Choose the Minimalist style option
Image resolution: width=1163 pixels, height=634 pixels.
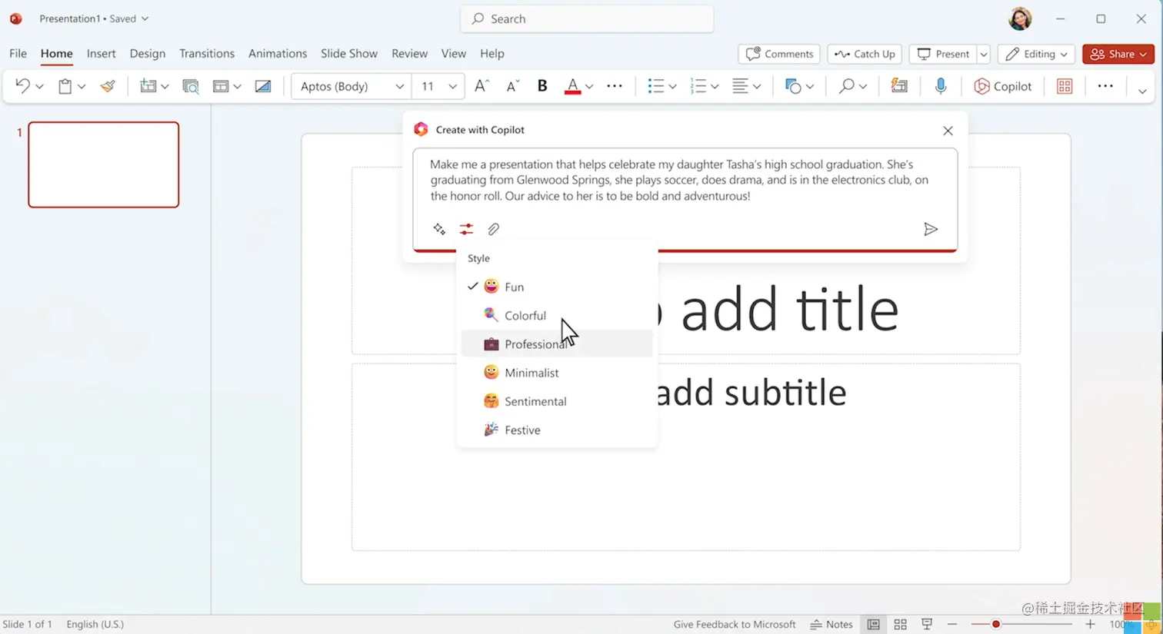point(557,373)
